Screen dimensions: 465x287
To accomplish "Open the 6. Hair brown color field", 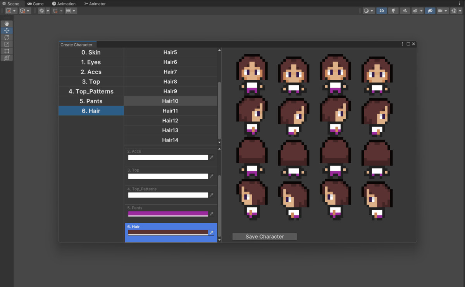I will point(168,232).
